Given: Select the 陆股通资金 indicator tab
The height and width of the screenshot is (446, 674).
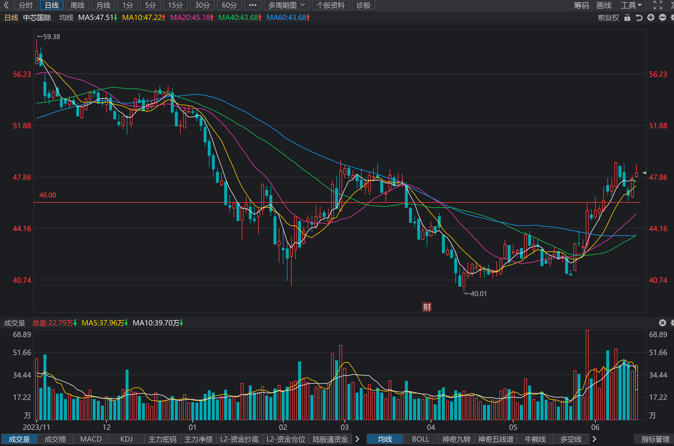Looking at the screenshot, I should (330, 439).
